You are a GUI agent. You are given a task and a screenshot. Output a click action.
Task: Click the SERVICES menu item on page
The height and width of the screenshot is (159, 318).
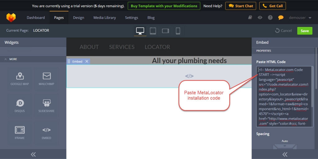tap(122, 47)
